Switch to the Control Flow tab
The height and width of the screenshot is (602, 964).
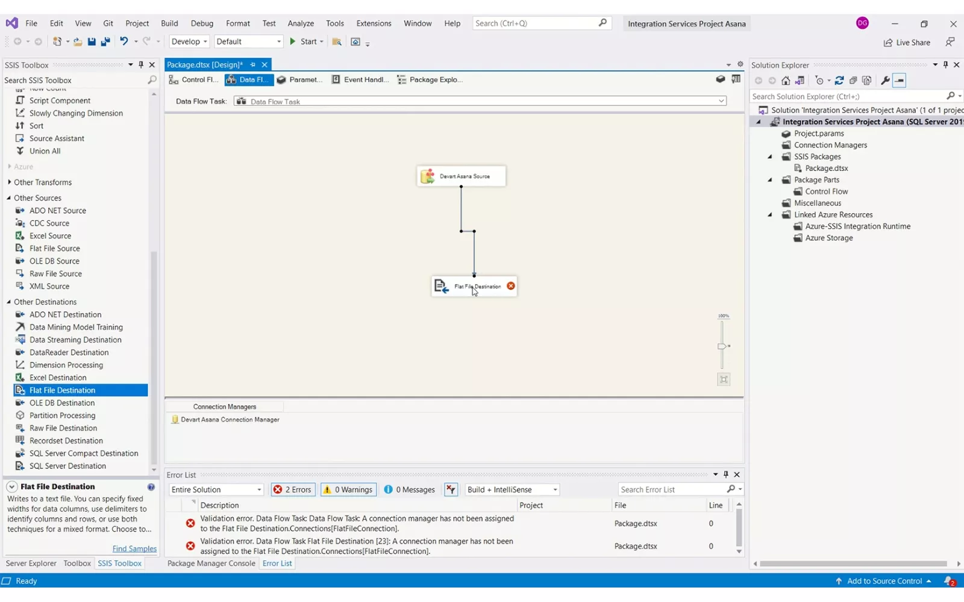(193, 79)
